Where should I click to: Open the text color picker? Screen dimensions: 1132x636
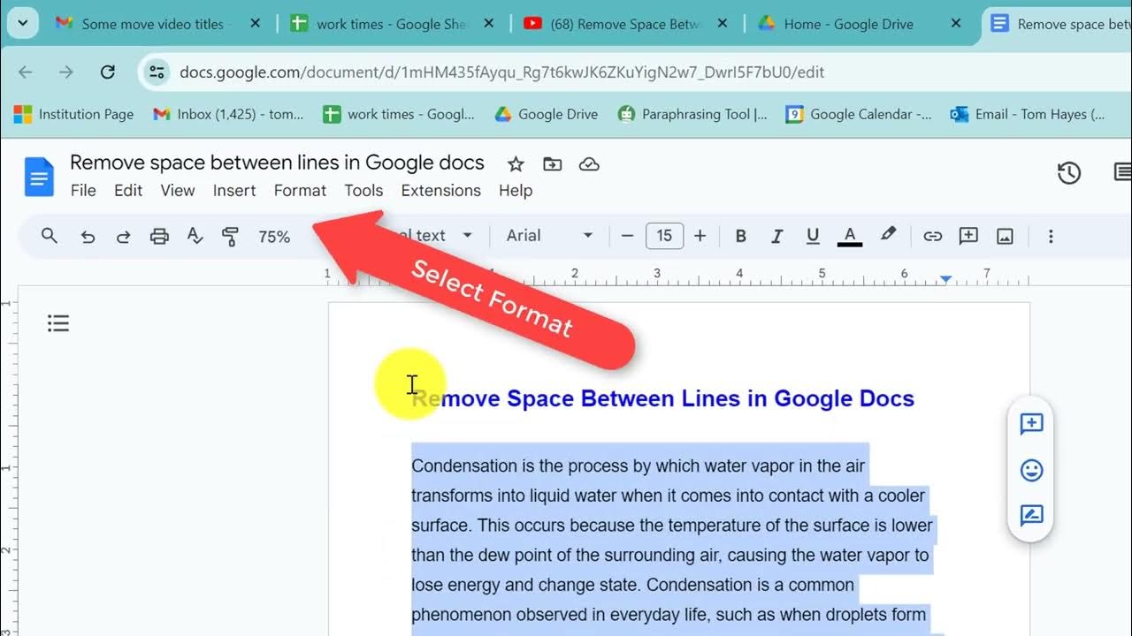[x=850, y=236]
